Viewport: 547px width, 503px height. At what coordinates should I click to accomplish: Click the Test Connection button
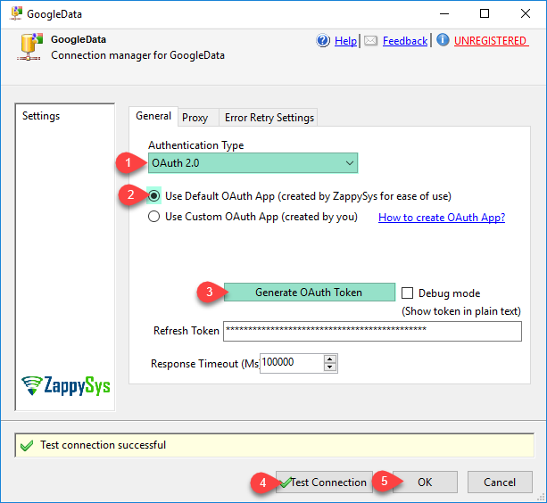pos(324,482)
